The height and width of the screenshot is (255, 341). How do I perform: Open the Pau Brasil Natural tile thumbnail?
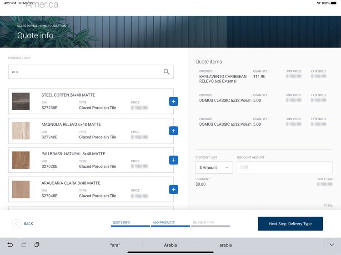pyautogui.click(x=21, y=160)
